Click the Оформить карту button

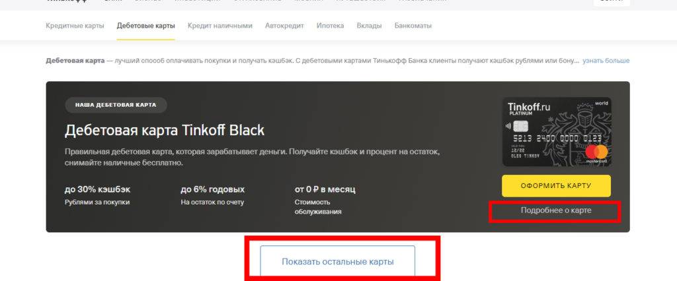[556, 186]
